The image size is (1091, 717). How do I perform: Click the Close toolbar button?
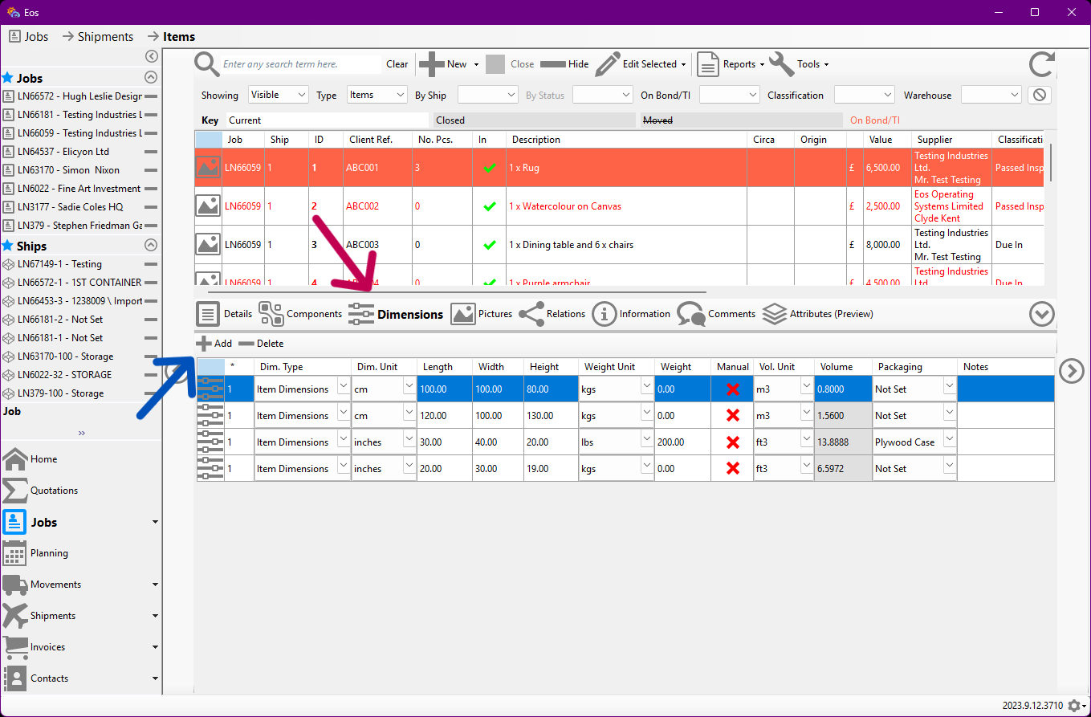(x=510, y=64)
